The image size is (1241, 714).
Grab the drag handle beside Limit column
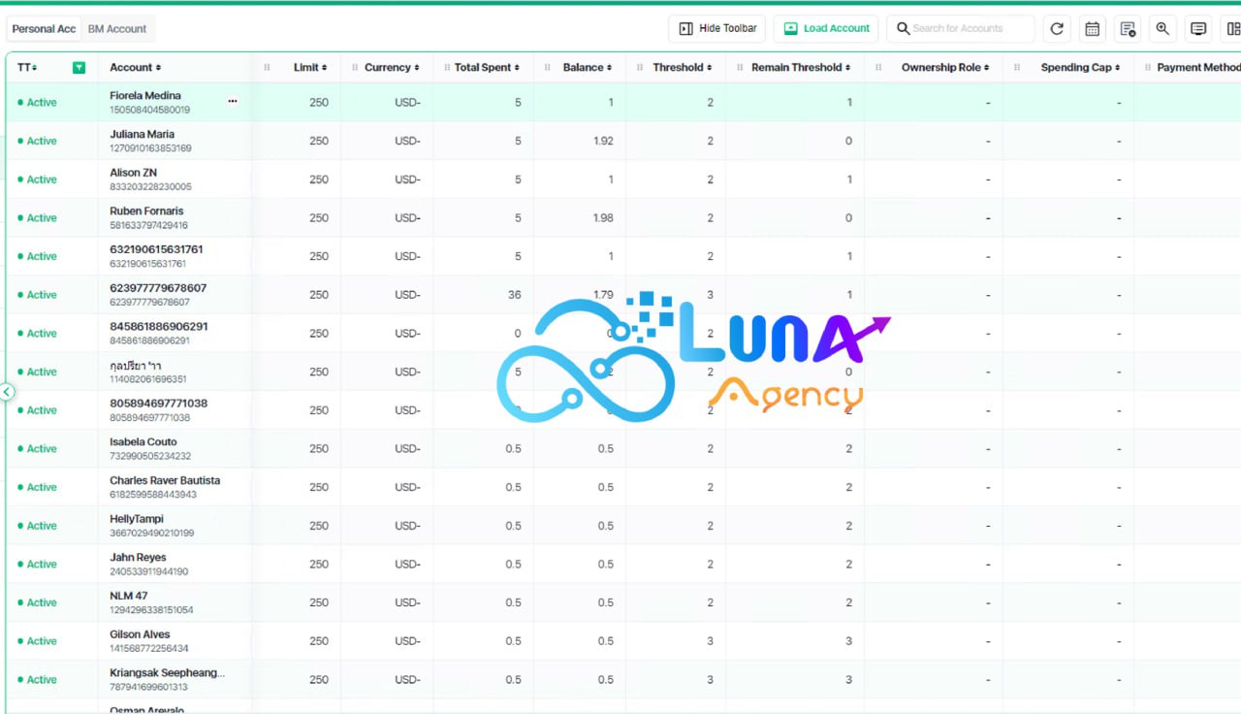pyautogui.click(x=268, y=68)
